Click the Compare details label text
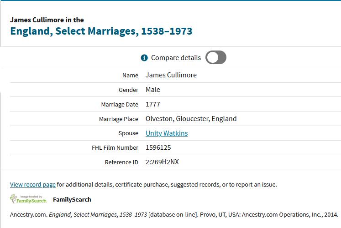The height and width of the screenshot is (228, 341). point(176,58)
